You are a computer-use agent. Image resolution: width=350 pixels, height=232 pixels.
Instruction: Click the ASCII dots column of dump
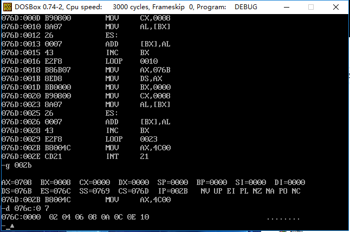pos(283,219)
